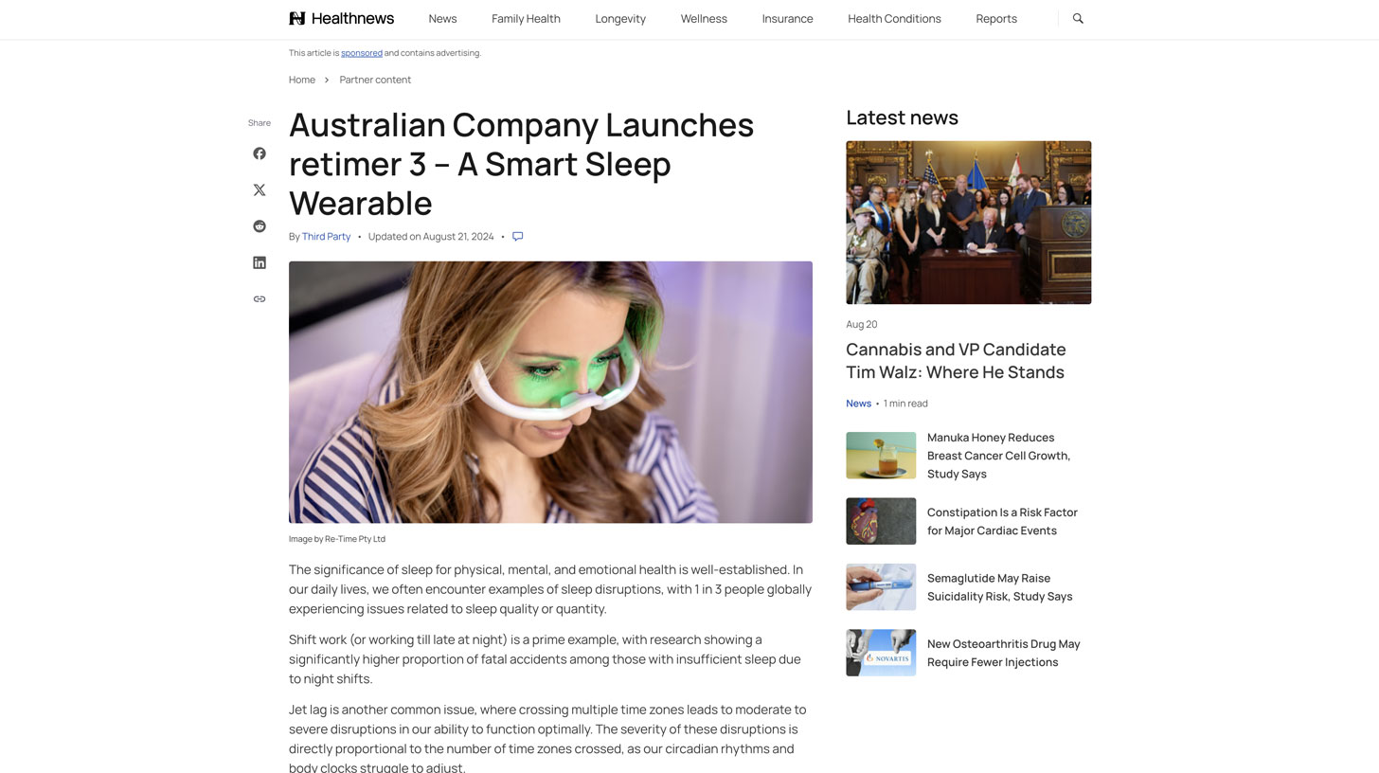Open Manuka Honey Reduces Breast Cancer article
Screen dimensions: 1379x773
[998, 456]
